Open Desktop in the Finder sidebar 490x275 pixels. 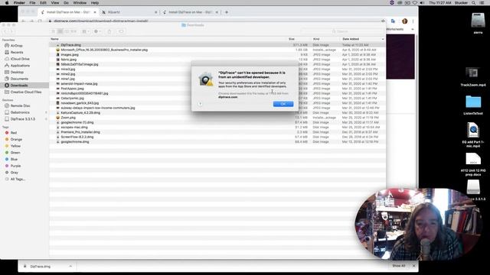point(17,72)
